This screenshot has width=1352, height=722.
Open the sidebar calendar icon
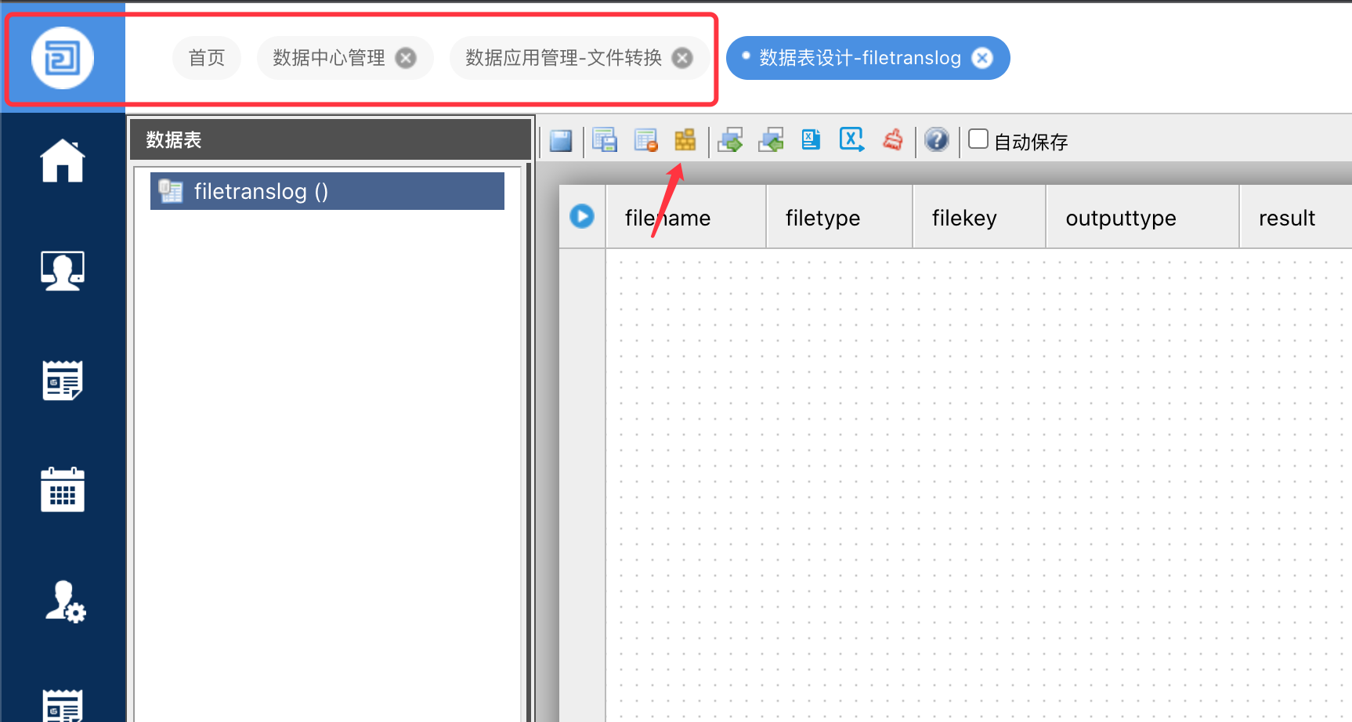point(63,490)
